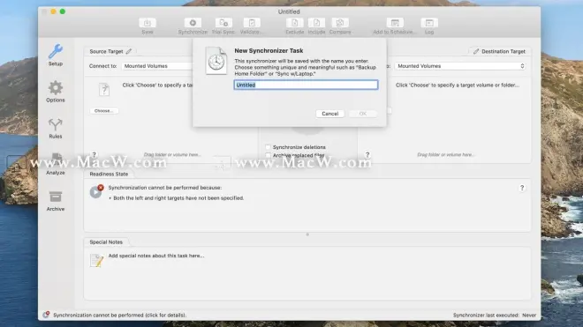
Task: Click the pencil icon beside Destination Target
Action: [x=476, y=51]
